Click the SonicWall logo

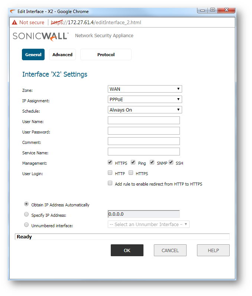point(41,36)
